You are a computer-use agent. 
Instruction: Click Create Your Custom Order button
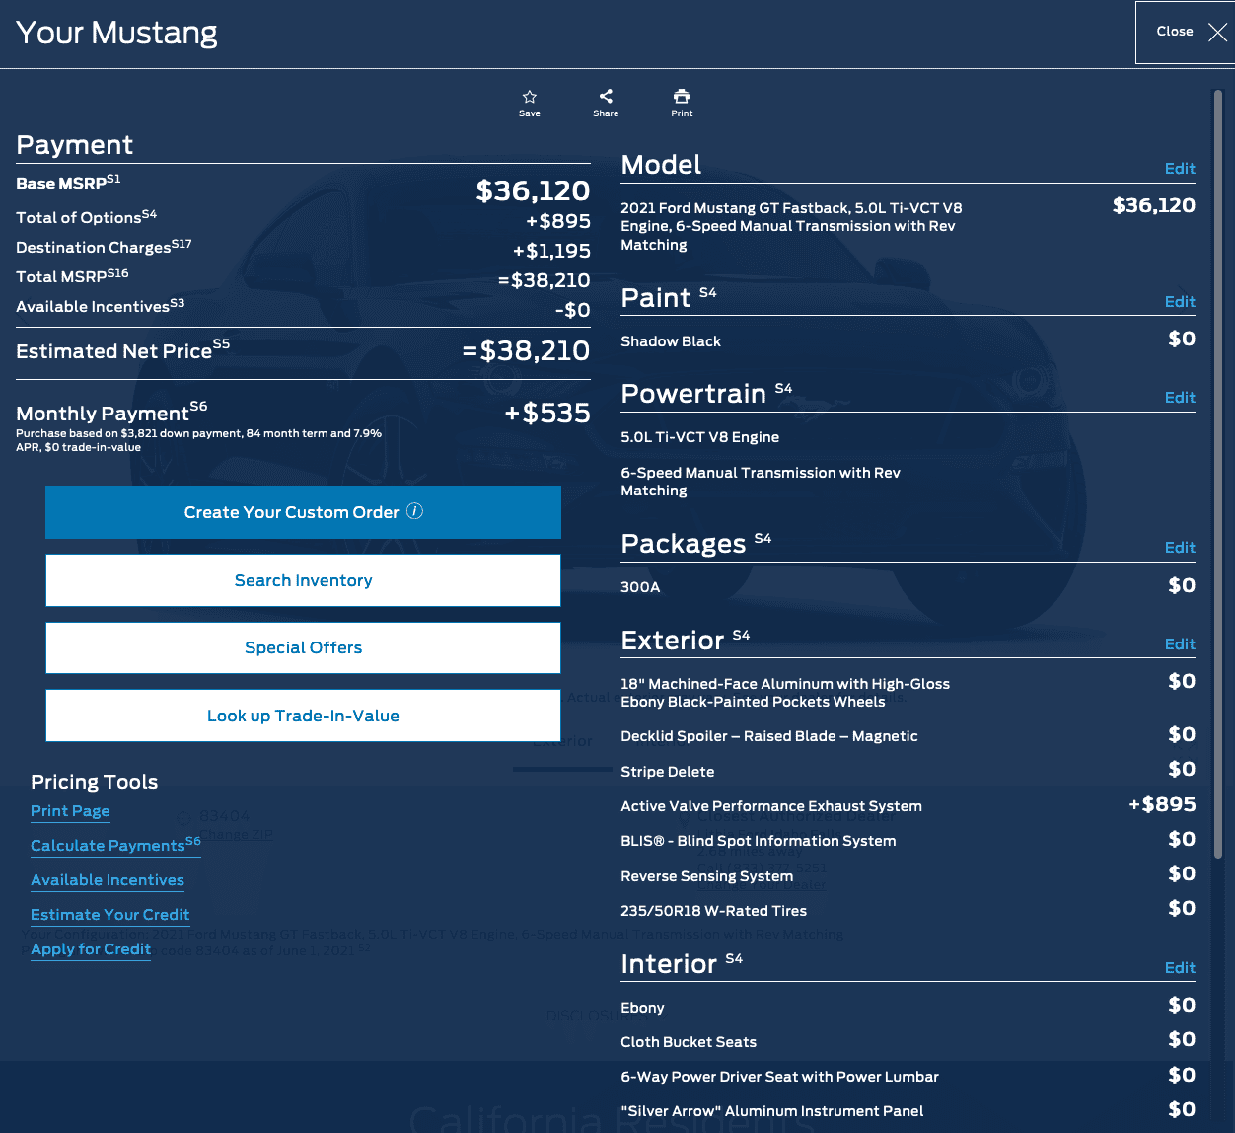coord(303,512)
